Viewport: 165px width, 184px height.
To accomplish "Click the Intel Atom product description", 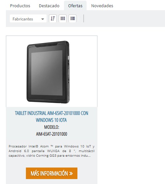I will click(x=52, y=151).
